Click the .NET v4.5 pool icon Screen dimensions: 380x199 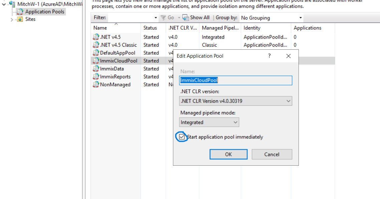pos(96,37)
